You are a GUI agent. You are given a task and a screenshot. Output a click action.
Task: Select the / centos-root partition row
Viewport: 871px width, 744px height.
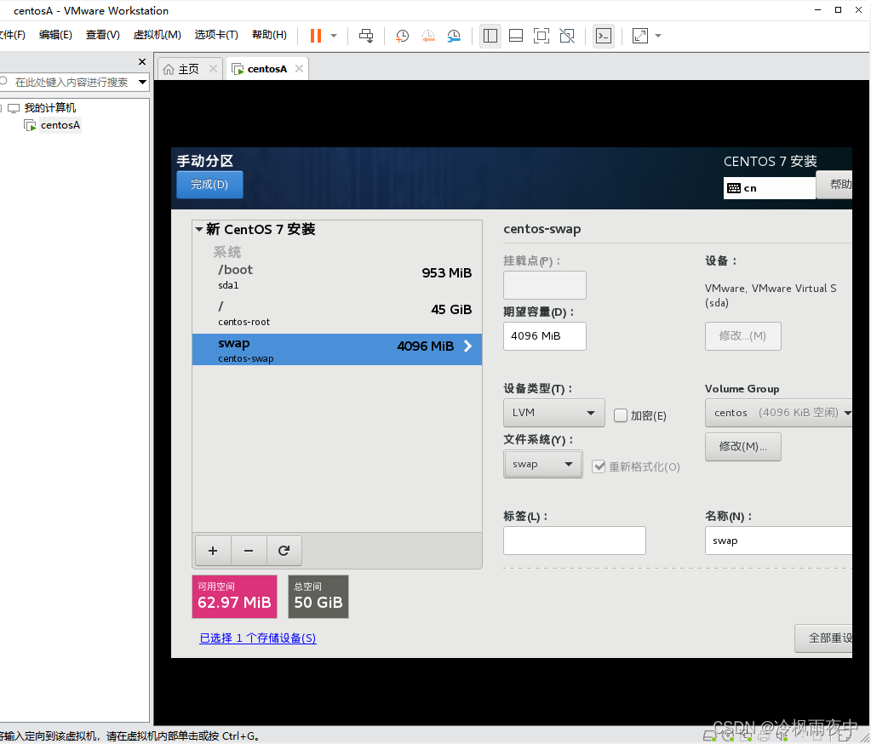coord(337,314)
